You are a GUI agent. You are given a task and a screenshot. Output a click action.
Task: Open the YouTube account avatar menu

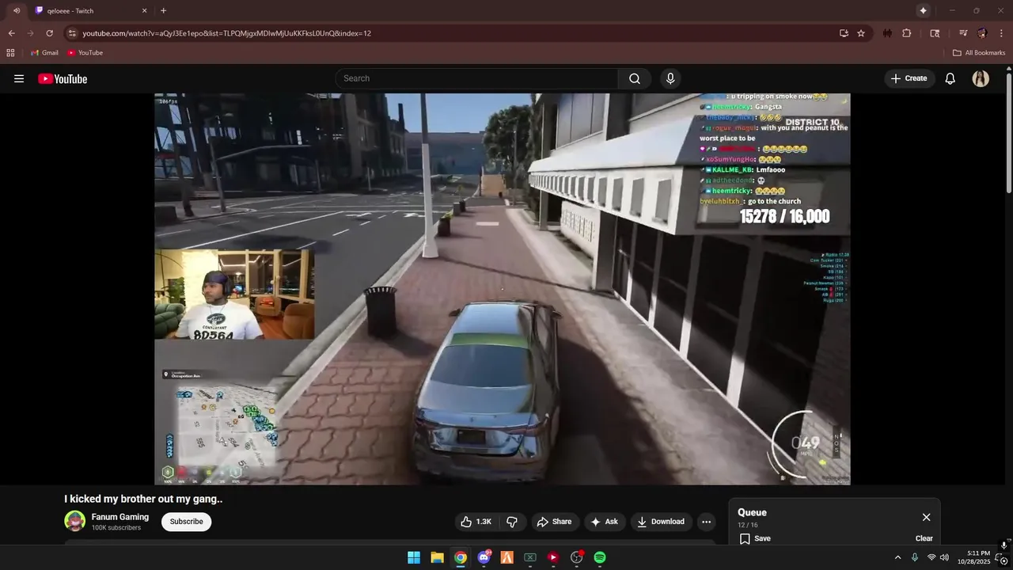pyautogui.click(x=981, y=78)
